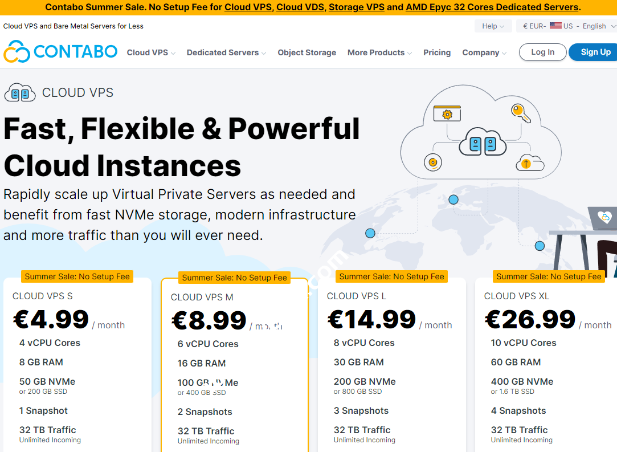Open currency and language selector

(x=566, y=26)
